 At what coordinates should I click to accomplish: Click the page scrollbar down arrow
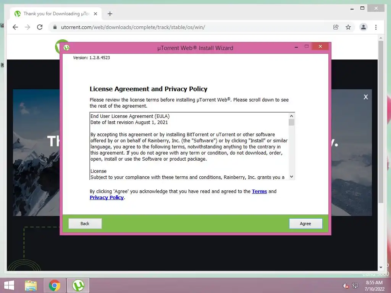coord(381,267)
